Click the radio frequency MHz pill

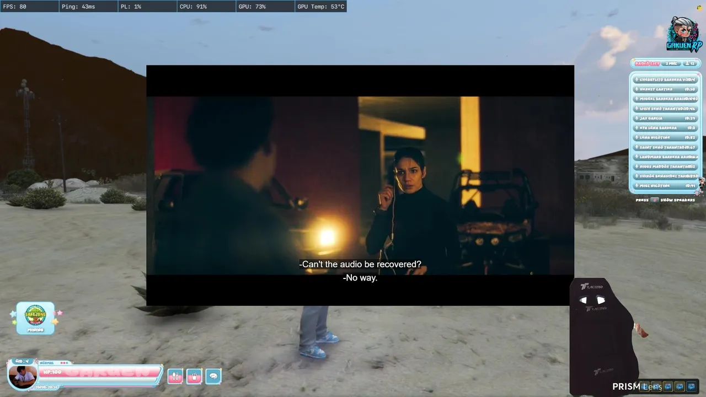(x=672, y=64)
